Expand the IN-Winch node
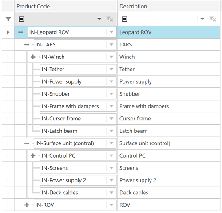The image size is (222, 213). 33,57
